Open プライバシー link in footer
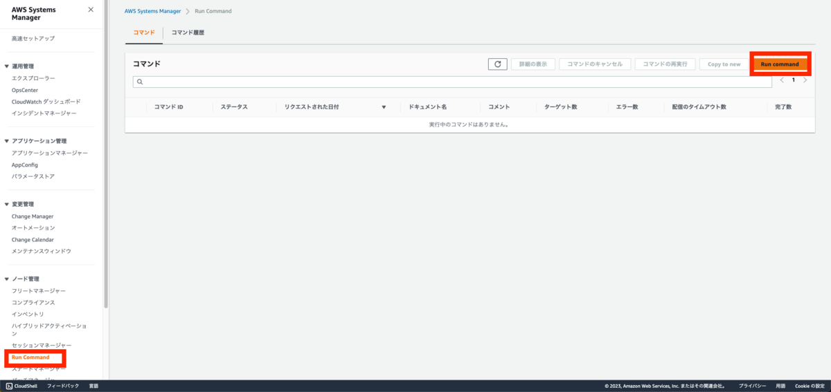 point(752,386)
